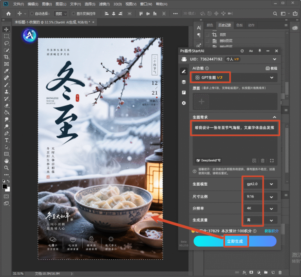301x277 pixels.
Task: Open the settings gear in StartAI sidebar
Action: (x=184, y=103)
